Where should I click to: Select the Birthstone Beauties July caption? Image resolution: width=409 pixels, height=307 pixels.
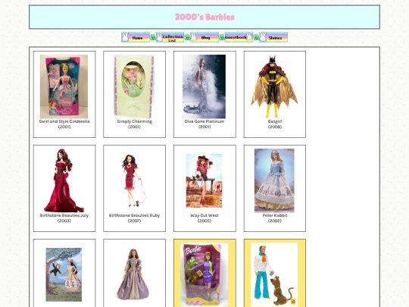click(64, 218)
